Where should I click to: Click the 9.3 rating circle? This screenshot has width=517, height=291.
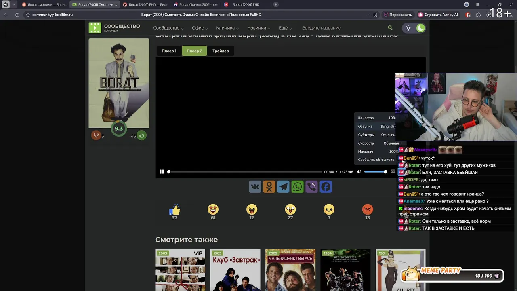coord(119,129)
